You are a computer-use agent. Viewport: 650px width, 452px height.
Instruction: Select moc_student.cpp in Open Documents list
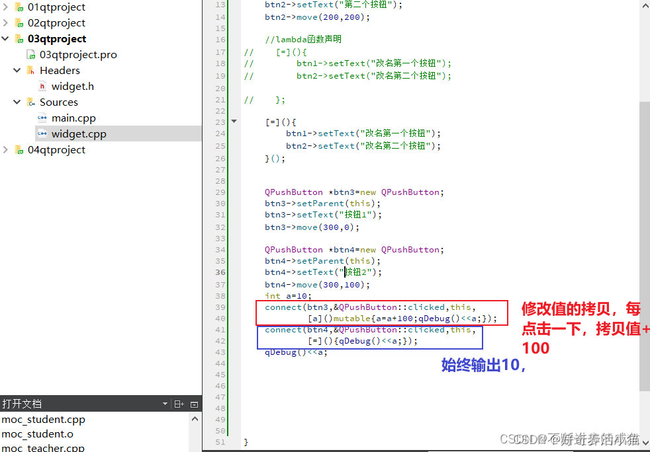point(43,419)
